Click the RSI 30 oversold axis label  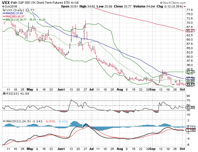click(188, 110)
